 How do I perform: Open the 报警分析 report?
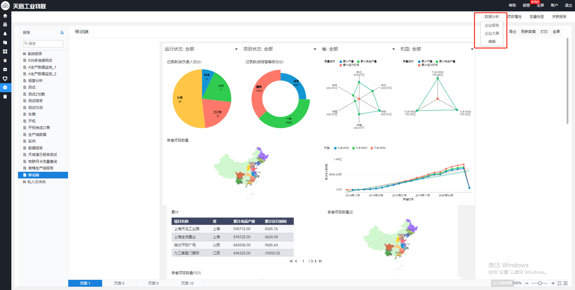click(35, 81)
